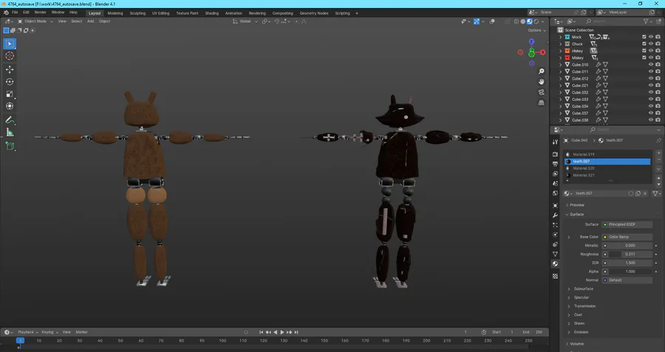Image resolution: width=665 pixels, height=352 pixels.
Task: Add a new material slot plus button
Action: click(x=658, y=153)
